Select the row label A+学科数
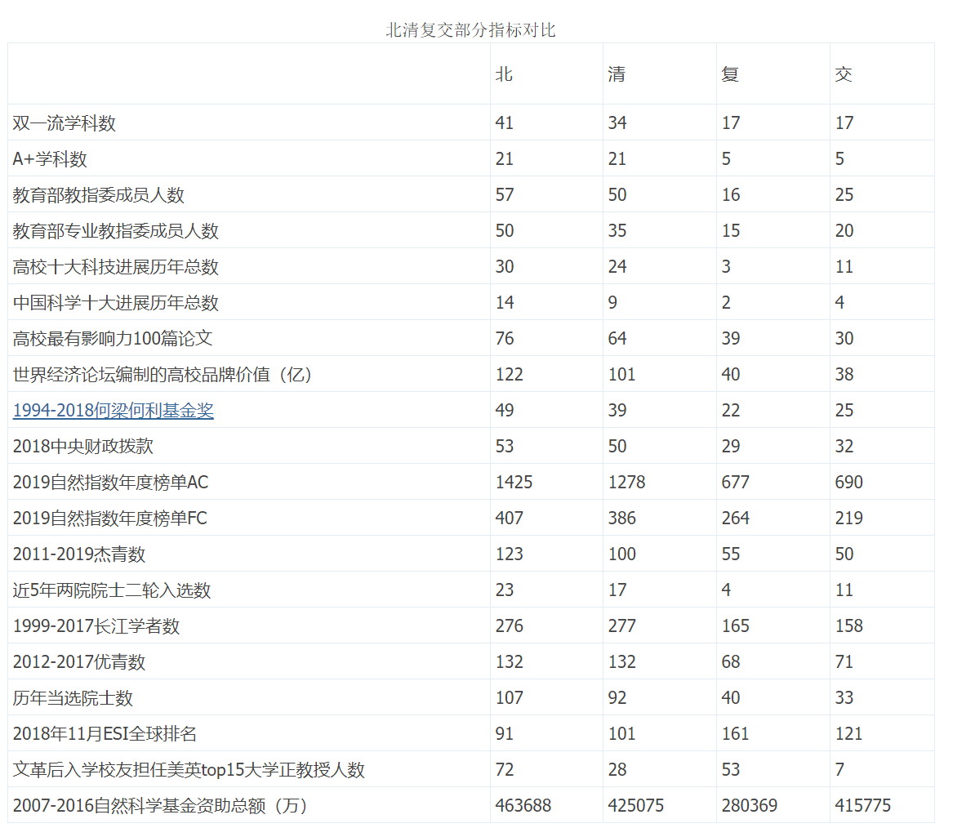This screenshot has height=828, width=953. 50,158
